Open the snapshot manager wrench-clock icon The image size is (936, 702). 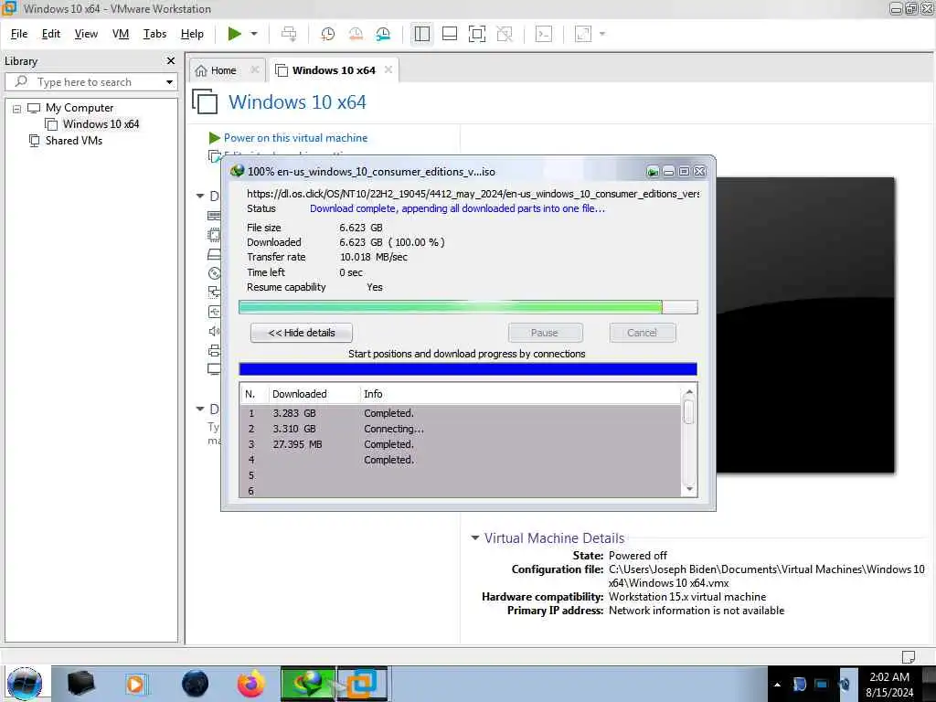tap(383, 34)
